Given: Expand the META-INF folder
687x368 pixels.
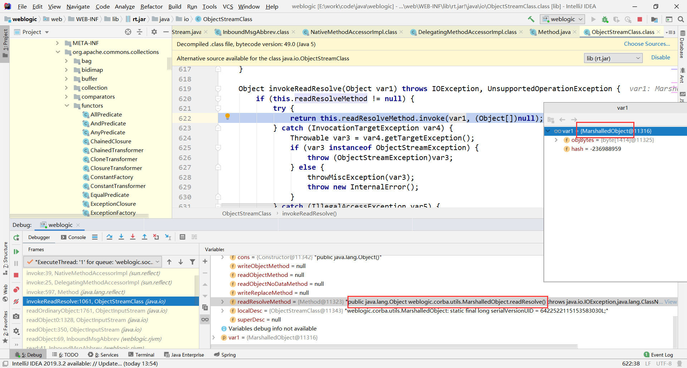Looking at the screenshot, I should (57, 43).
